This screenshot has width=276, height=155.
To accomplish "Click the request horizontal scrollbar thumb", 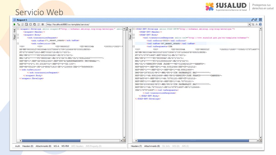I will (51, 141).
